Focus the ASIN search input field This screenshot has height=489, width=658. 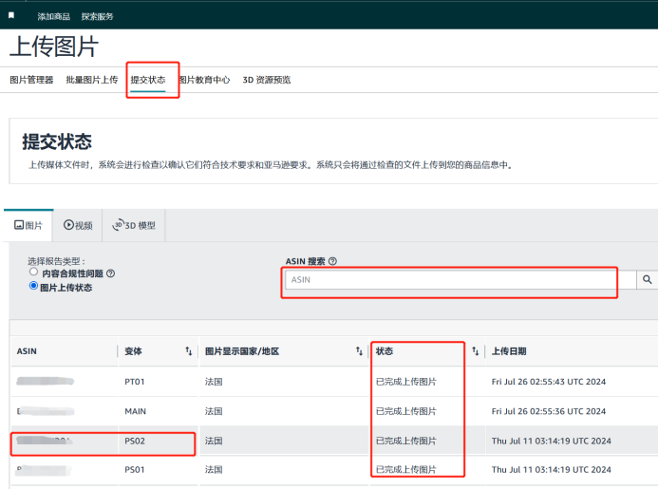[461, 280]
